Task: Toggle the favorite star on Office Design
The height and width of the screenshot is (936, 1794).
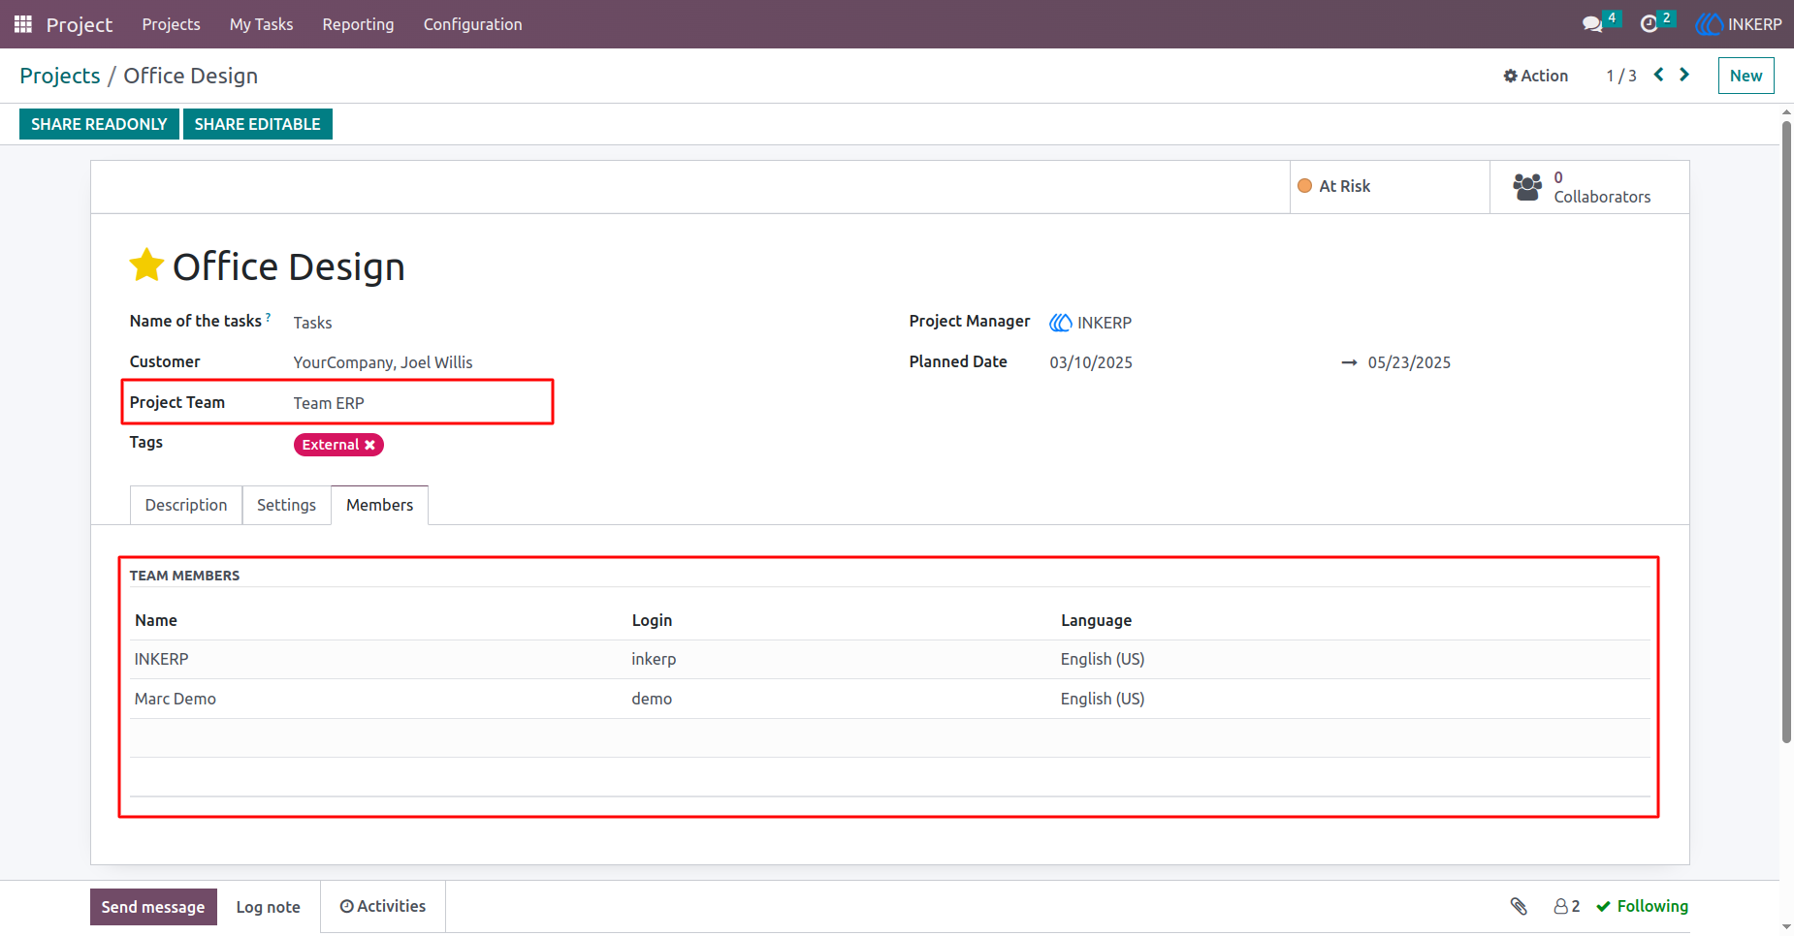Action: (x=146, y=265)
